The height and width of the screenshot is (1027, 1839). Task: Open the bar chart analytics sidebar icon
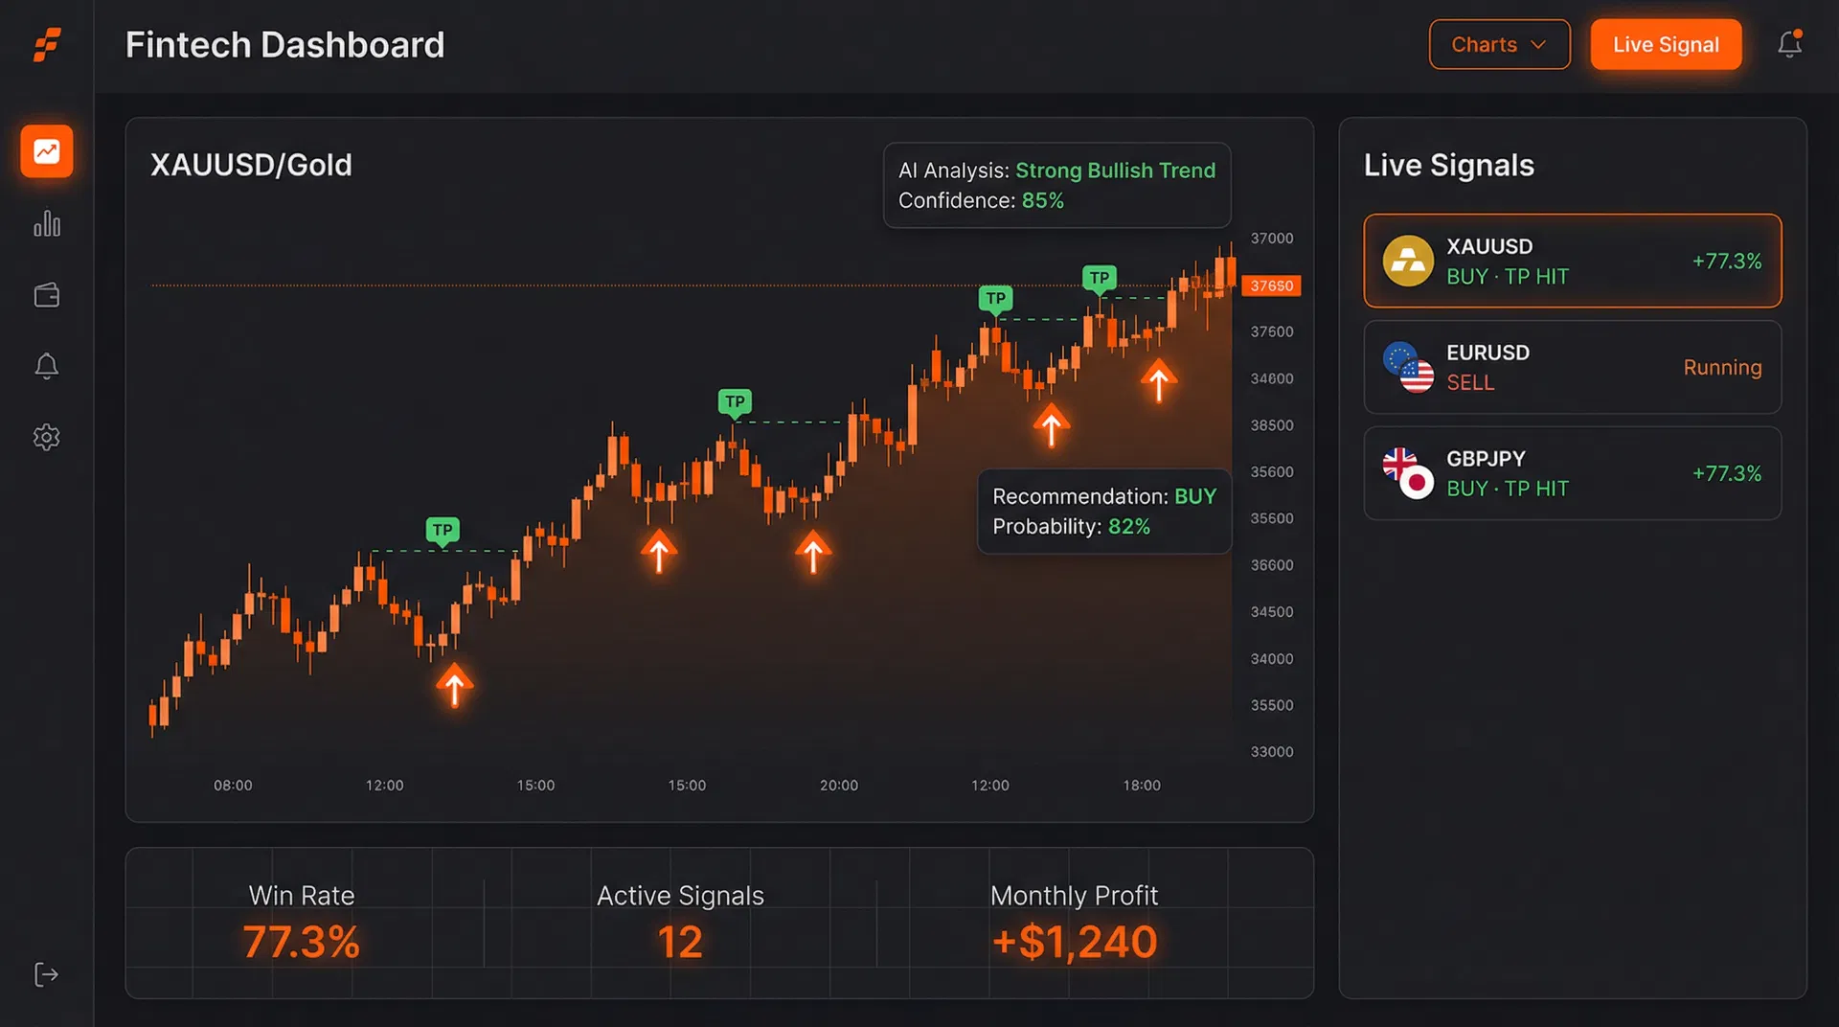click(x=47, y=224)
